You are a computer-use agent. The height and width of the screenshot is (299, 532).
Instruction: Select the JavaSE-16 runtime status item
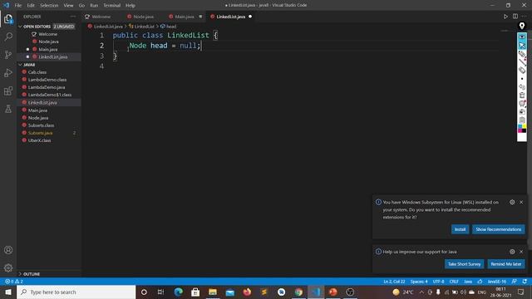point(497,282)
